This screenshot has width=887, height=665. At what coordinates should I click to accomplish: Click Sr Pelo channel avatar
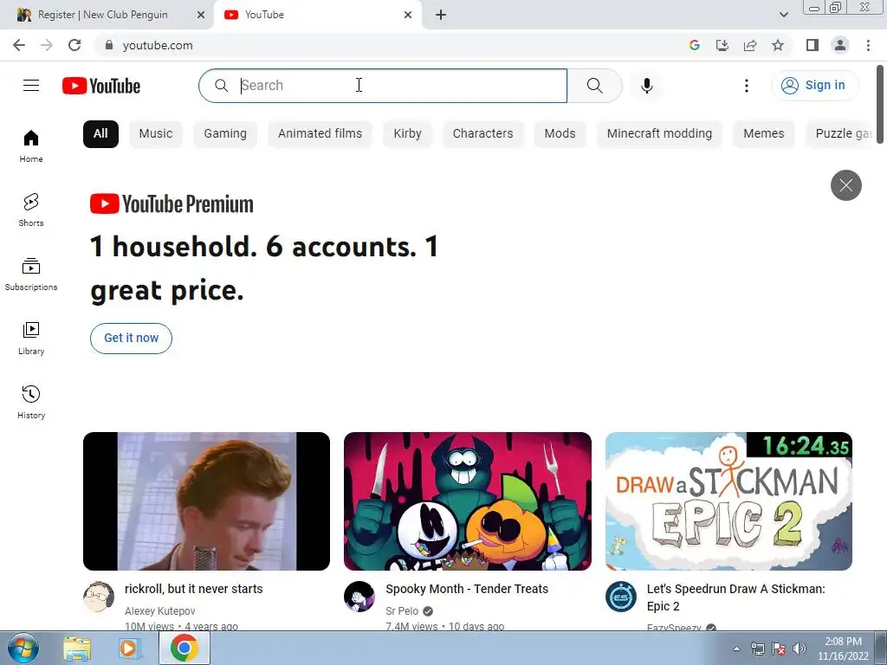point(359,597)
